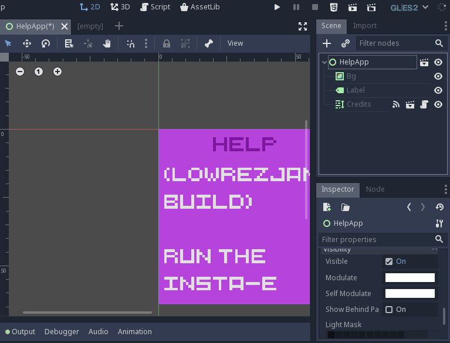Toggle visibility of Label node
This screenshot has height=343, width=450.
438,90
